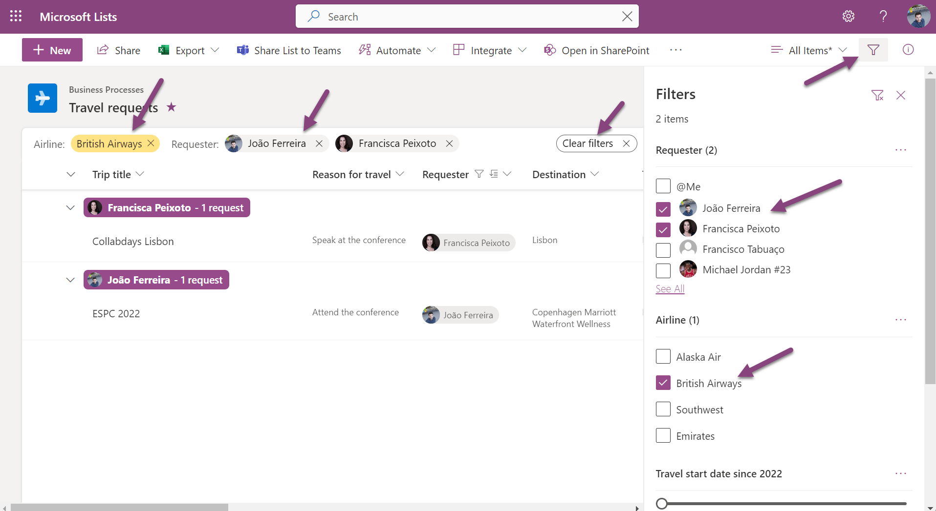Open the Requester column header menu
The width and height of the screenshot is (936, 511).
click(x=507, y=174)
